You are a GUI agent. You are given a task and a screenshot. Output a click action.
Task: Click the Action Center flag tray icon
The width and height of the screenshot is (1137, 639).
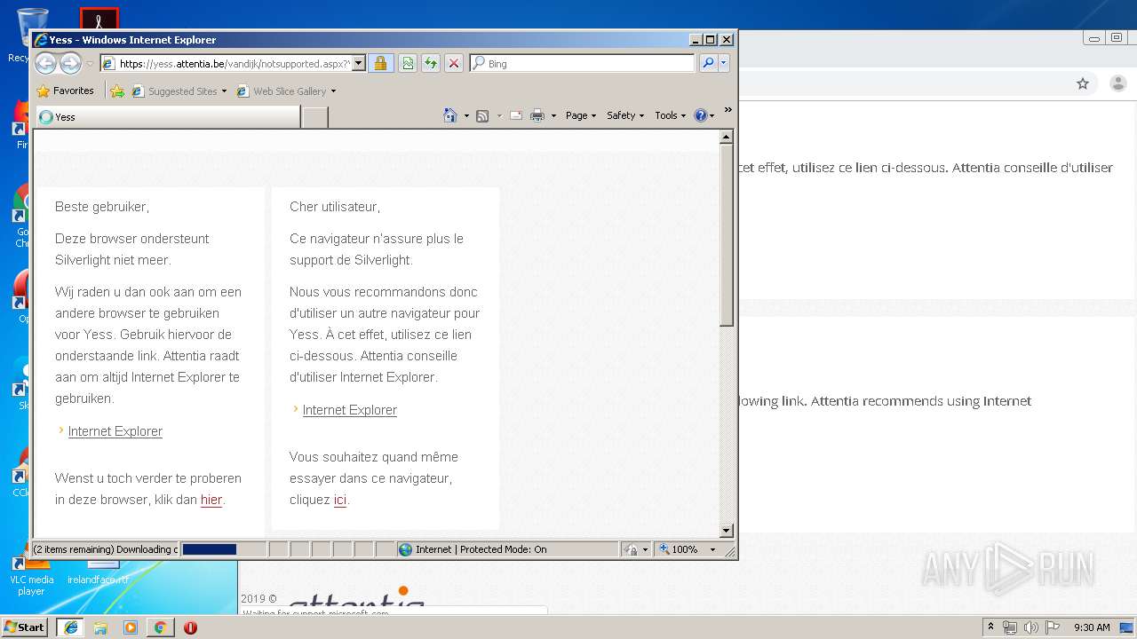(1052, 627)
